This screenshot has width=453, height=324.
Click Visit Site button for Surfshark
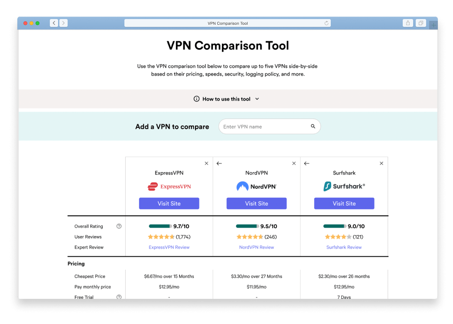point(344,203)
